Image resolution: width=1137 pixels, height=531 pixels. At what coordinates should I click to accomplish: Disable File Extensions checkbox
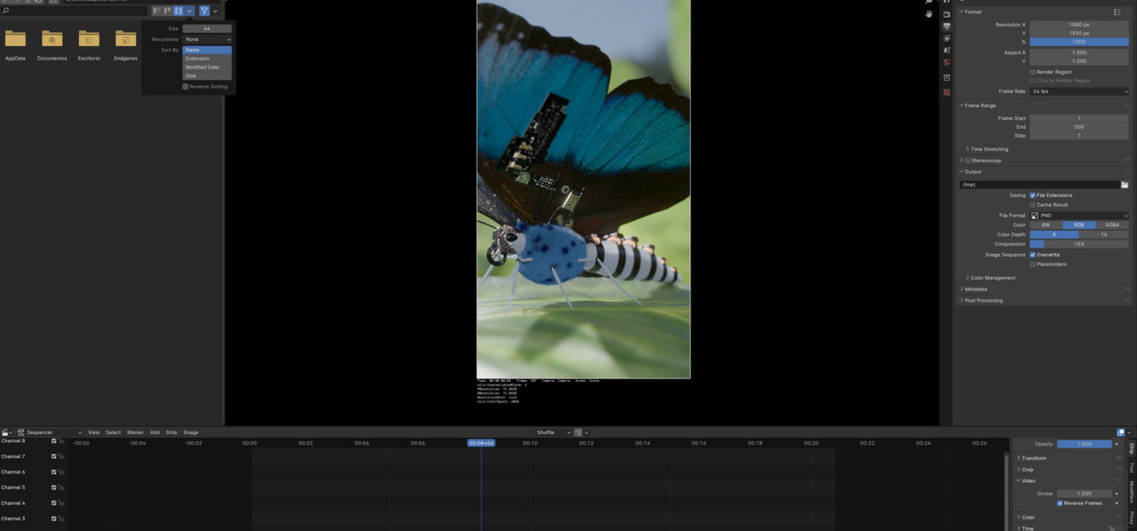(1032, 195)
